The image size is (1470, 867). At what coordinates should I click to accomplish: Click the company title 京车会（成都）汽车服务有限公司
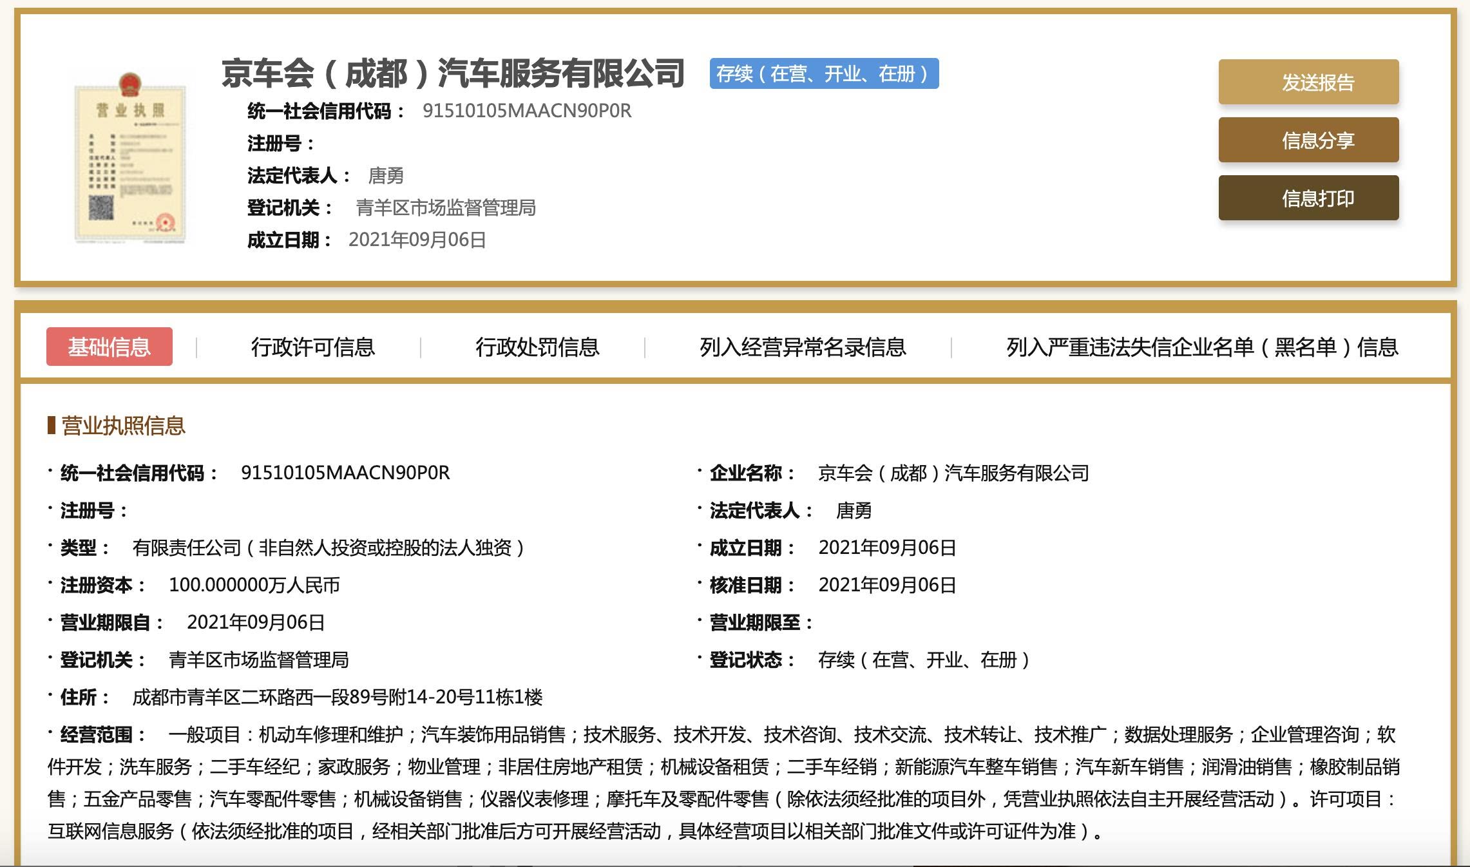click(x=453, y=73)
